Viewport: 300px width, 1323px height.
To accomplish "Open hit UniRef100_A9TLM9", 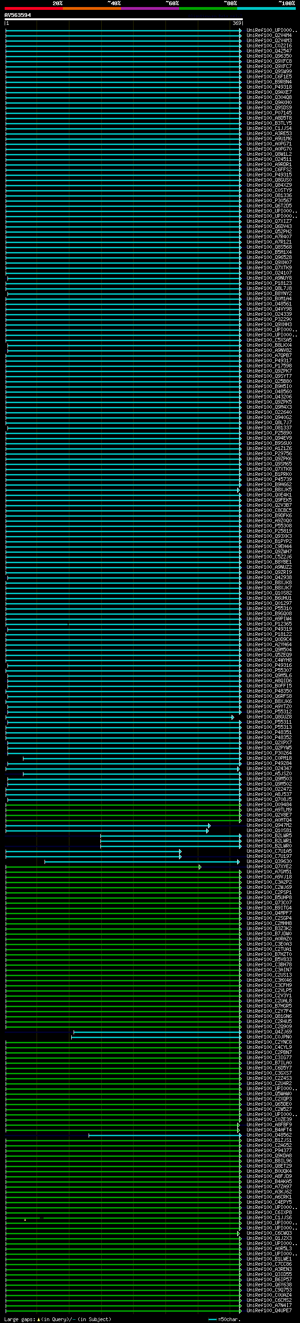I will coord(269,810).
